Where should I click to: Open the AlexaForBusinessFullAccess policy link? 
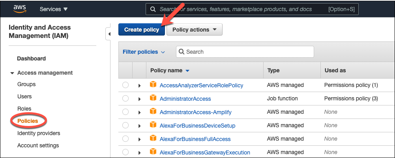(x=195, y=139)
